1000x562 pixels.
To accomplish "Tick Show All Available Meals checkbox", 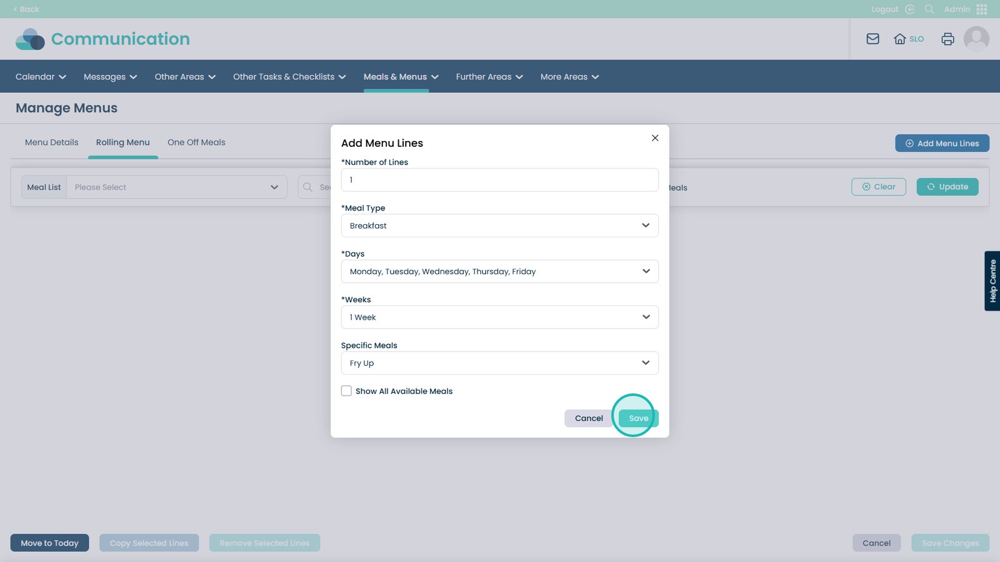I will 346,391.
